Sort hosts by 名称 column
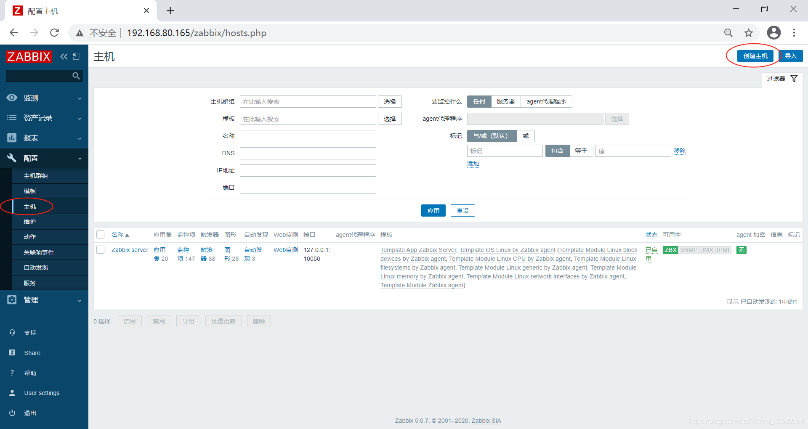The image size is (808, 429). [120, 235]
